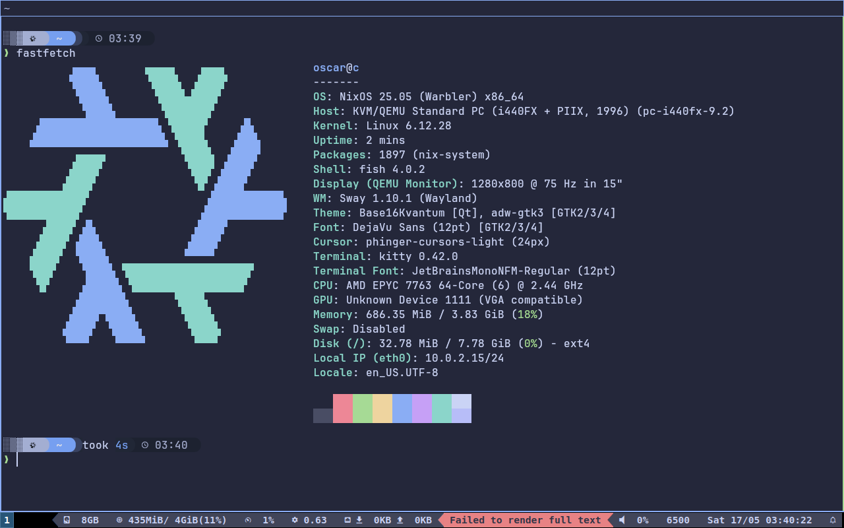Click the 'Shell: fish 4.0.2' line
The height and width of the screenshot is (528, 844).
tap(369, 169)
